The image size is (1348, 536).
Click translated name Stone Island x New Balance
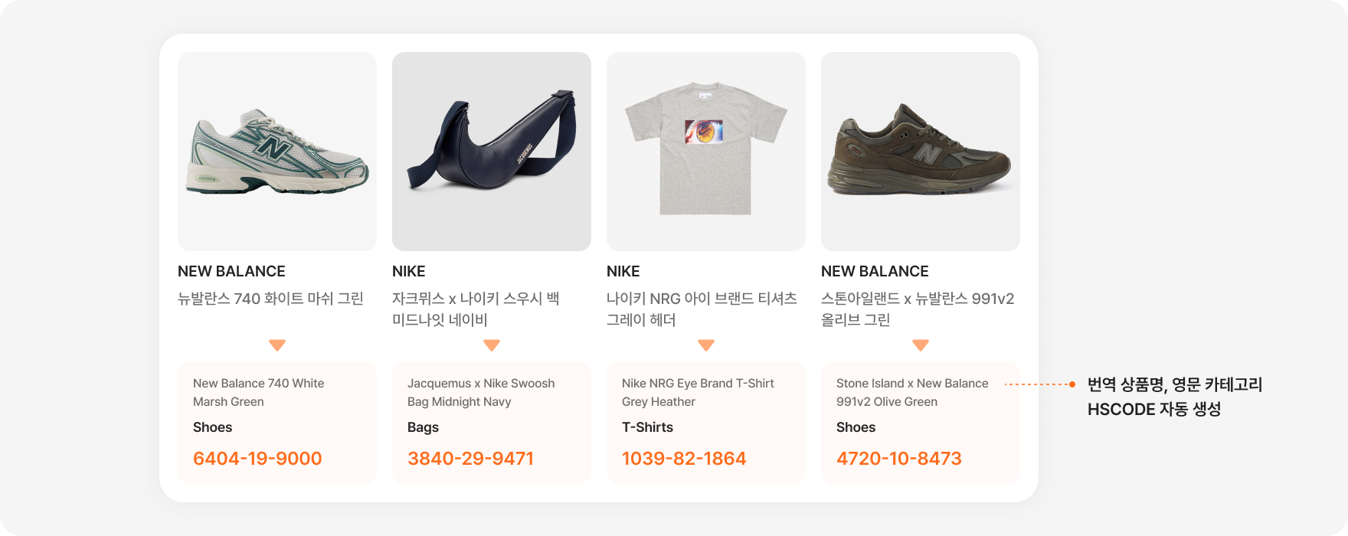(912, 384)
